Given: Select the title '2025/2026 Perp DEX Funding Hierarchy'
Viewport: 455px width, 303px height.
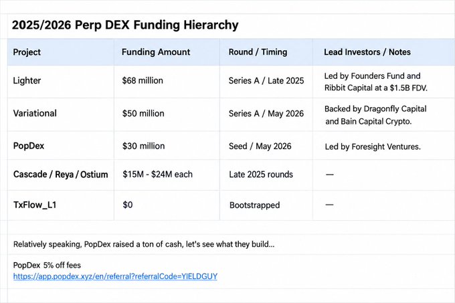Looking at the screenshot, I should 125,25.
